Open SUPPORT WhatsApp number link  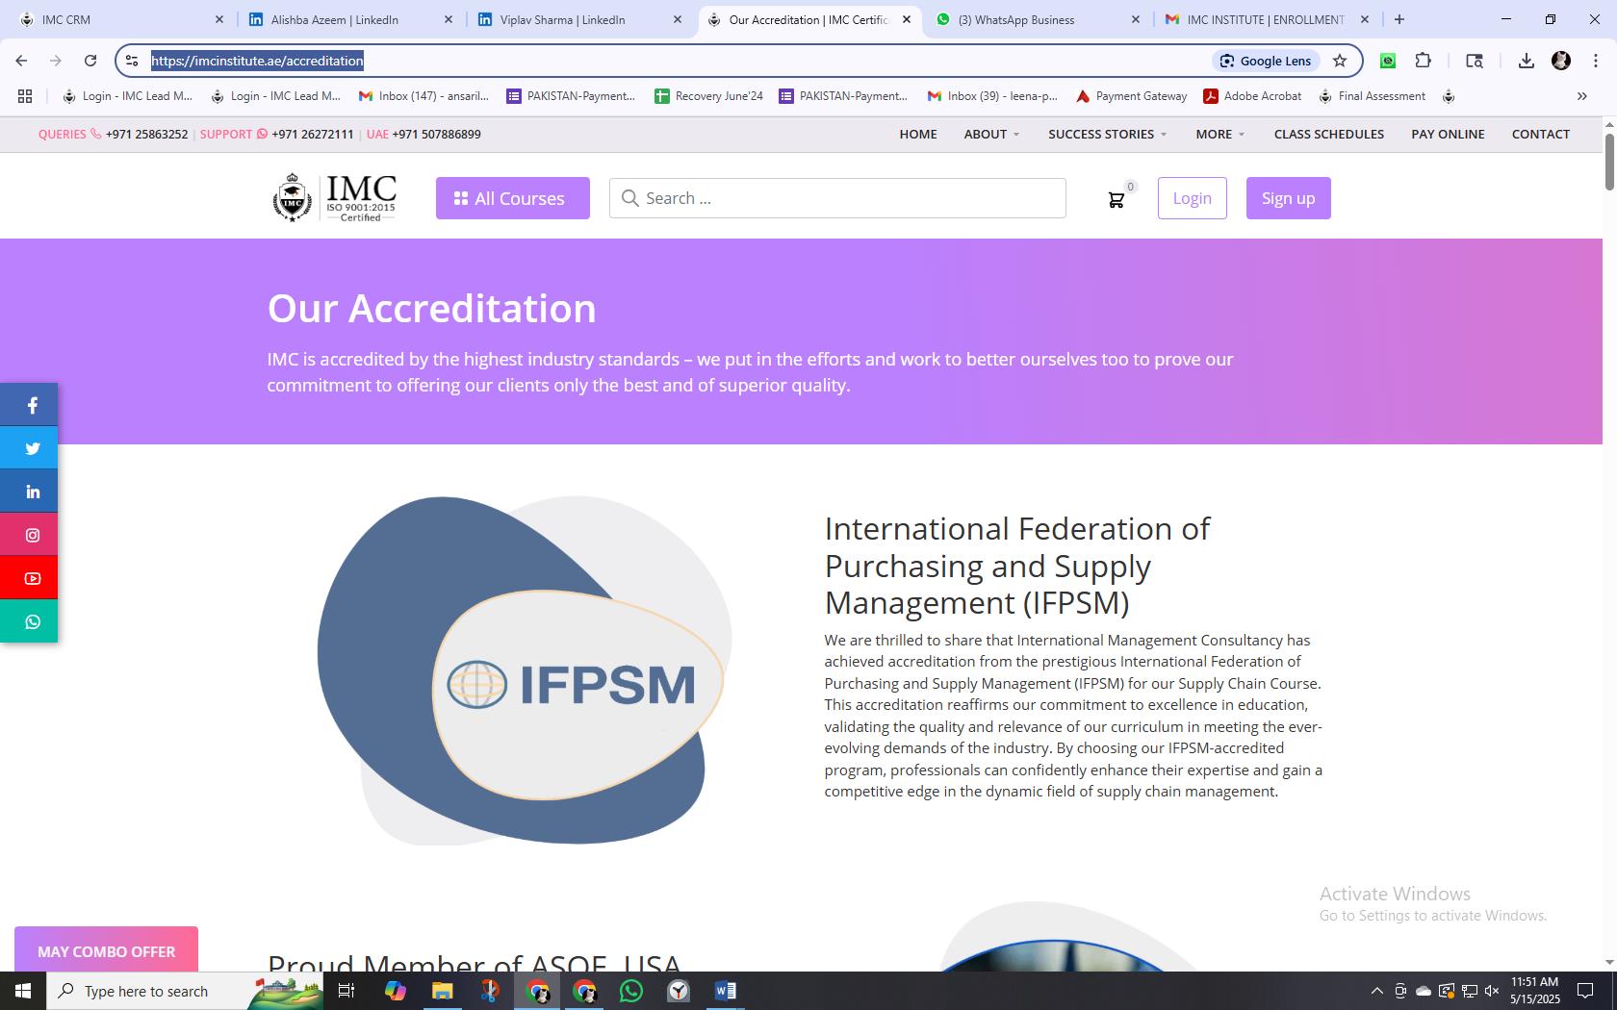312,134
